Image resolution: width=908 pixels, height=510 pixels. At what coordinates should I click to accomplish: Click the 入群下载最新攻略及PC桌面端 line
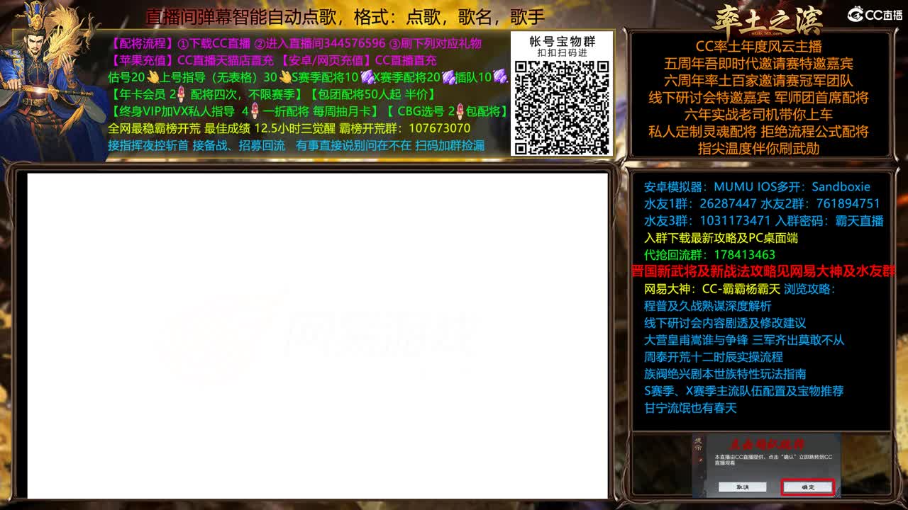pyautogui.click(x=721, y=238)
